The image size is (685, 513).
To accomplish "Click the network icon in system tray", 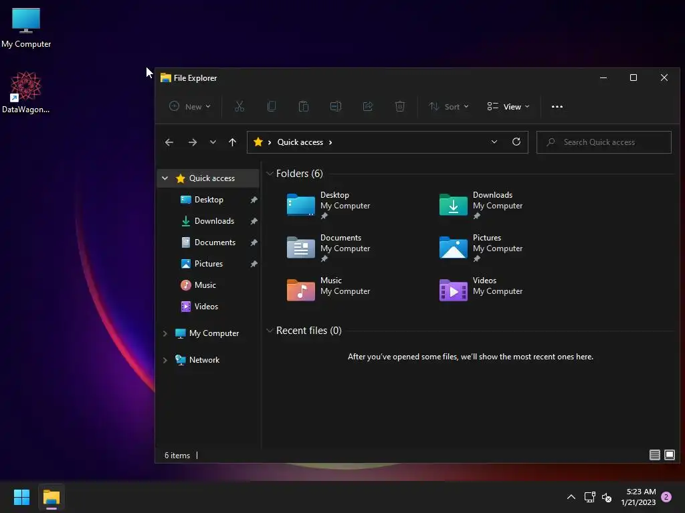I will 590,497.
